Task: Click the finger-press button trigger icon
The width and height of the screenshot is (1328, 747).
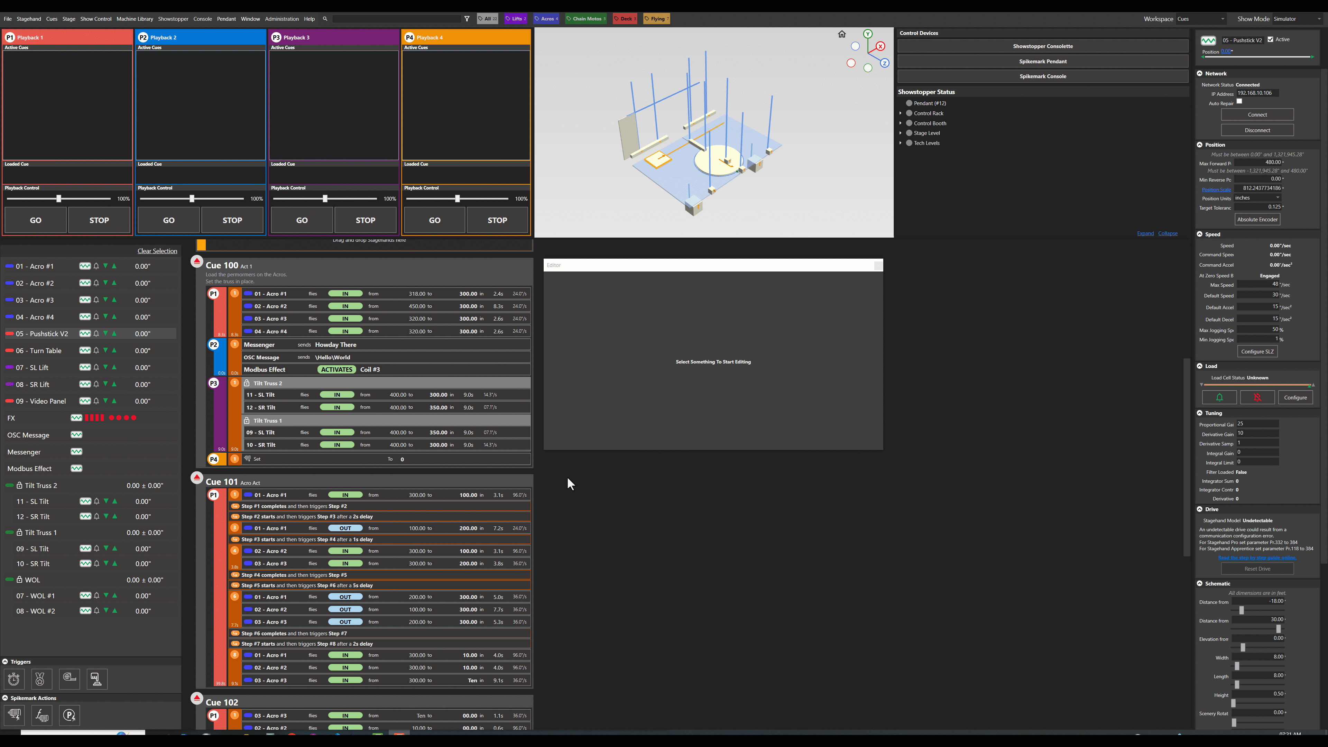Action: 96,679
